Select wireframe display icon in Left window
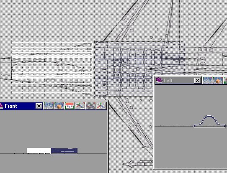Viewport: 227px width, 173px height. tap(207, 80)
